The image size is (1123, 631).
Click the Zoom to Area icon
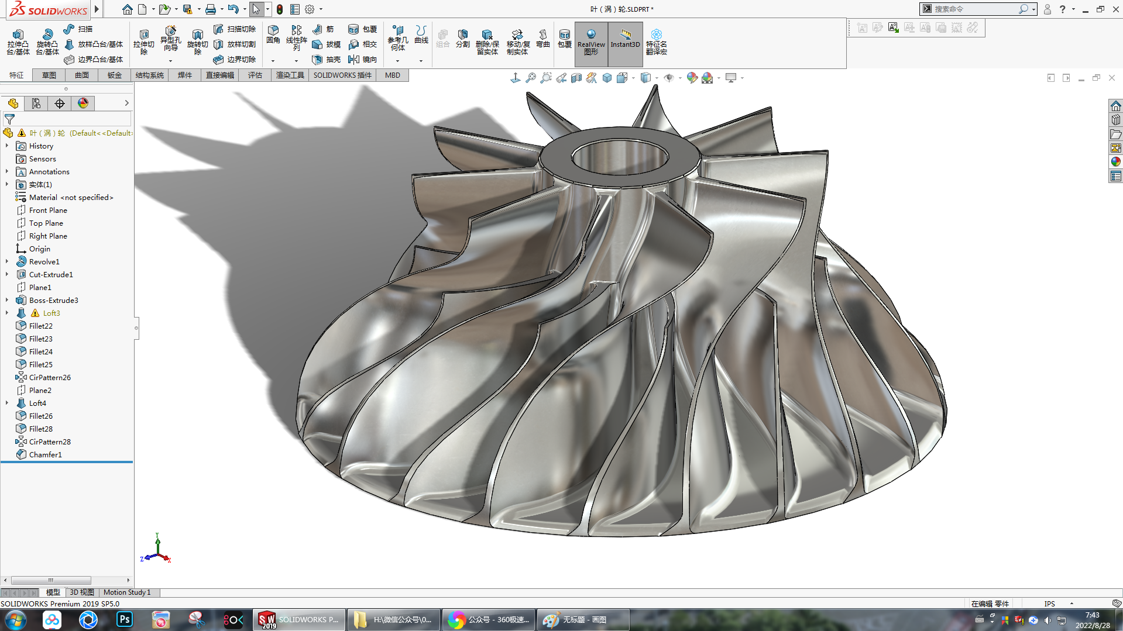[546, 78]
